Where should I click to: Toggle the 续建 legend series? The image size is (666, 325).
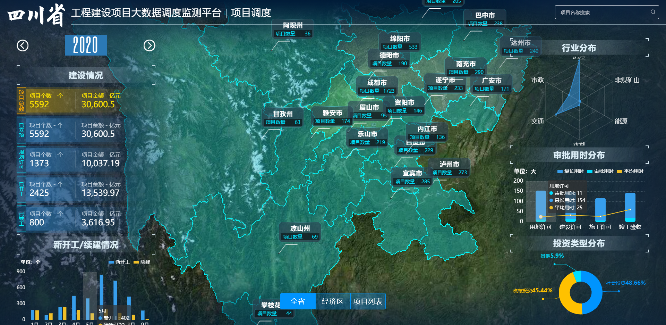point(142,262)
